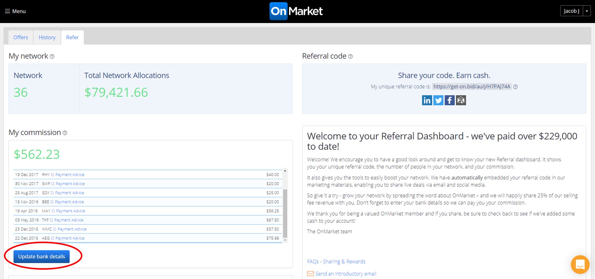Viewport: 595px width, 279px height.
Task: Click the $87.50 amount in TKF row
Action: pos(272,220)
